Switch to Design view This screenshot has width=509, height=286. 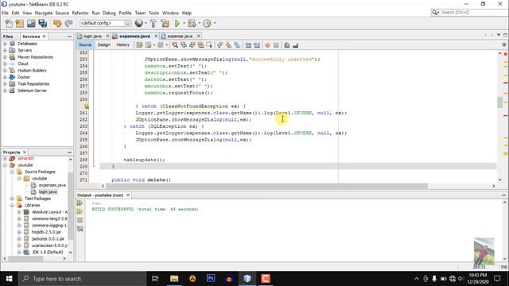104,44
